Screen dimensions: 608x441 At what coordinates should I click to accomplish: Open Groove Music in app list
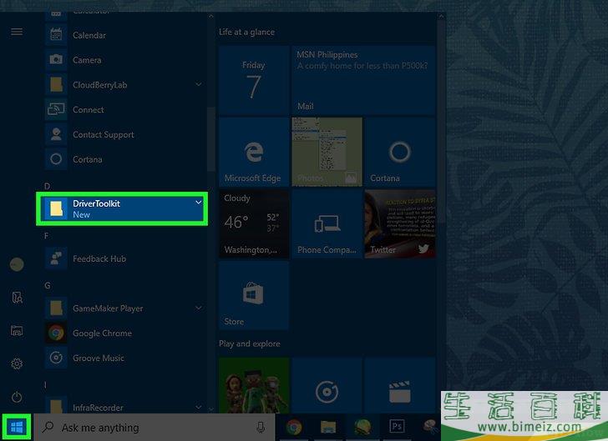pyautogui.click(x=98, y=358)
